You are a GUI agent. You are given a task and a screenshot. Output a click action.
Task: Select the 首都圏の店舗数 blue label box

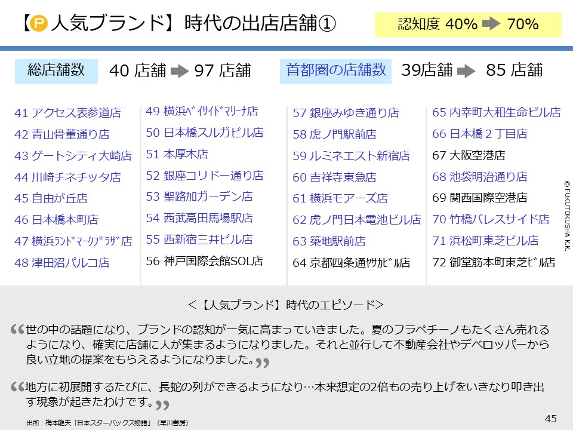[336, 70]
